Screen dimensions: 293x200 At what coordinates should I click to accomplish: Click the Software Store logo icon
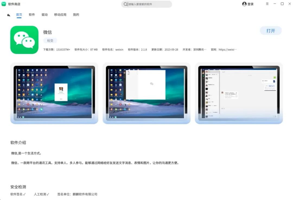4,4
